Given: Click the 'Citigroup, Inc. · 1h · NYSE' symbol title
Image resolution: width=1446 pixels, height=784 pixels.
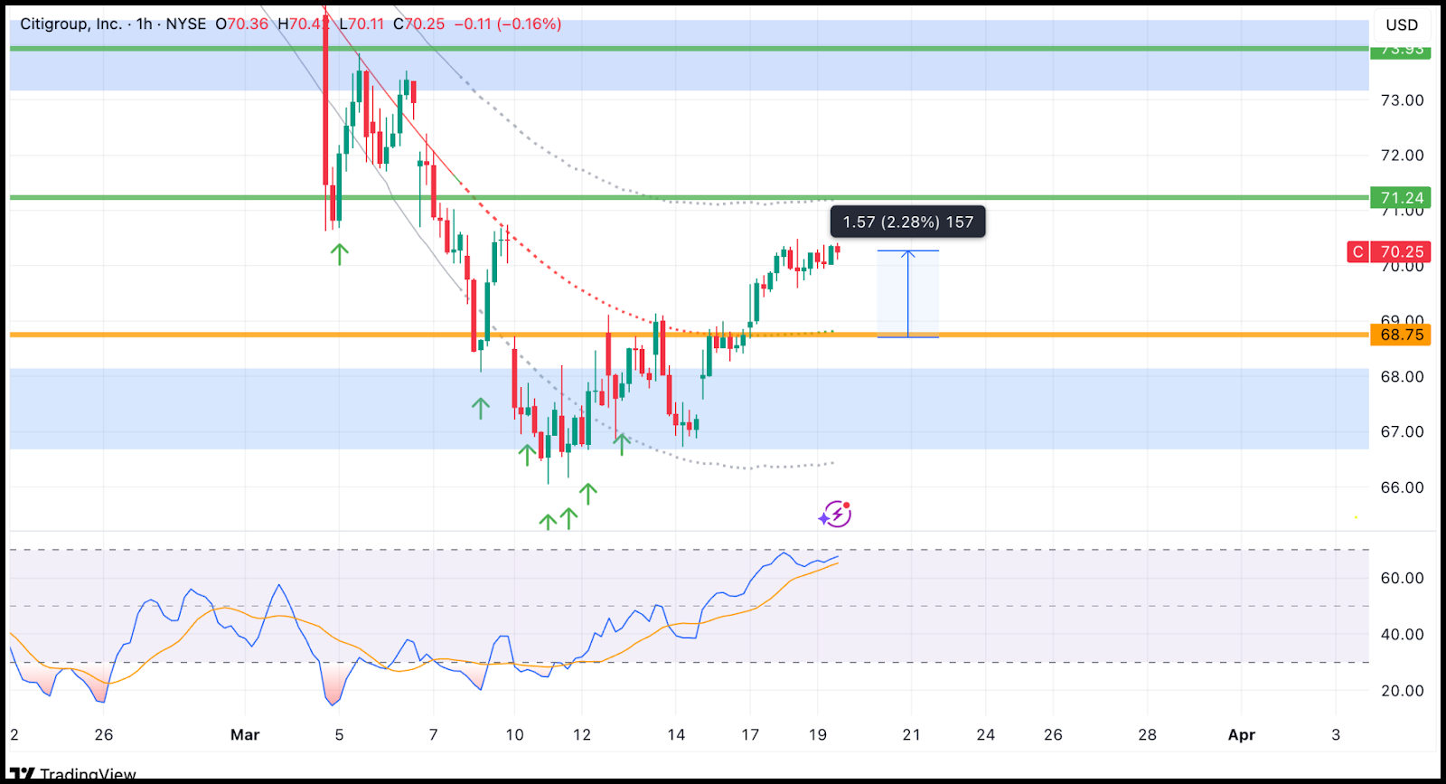Looking at the screenshot, I should (x=113, y=24).
